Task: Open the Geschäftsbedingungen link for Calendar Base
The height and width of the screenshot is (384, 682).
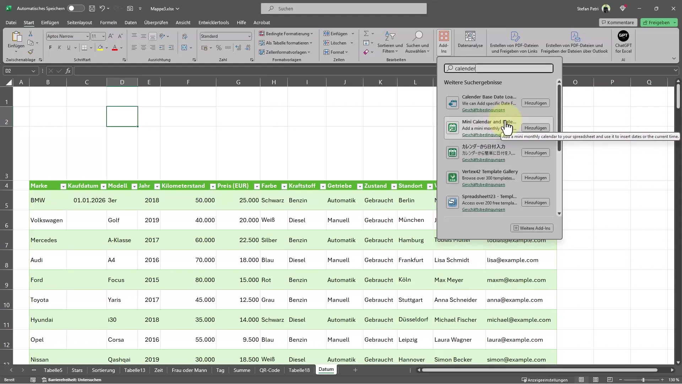Action: tap(483, 110)
